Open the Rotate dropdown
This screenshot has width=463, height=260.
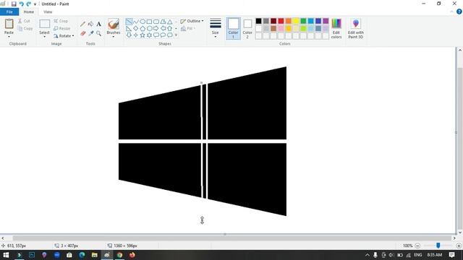(x=64, y=36)
